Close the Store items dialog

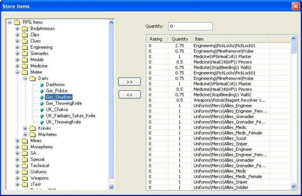[296, 6]
